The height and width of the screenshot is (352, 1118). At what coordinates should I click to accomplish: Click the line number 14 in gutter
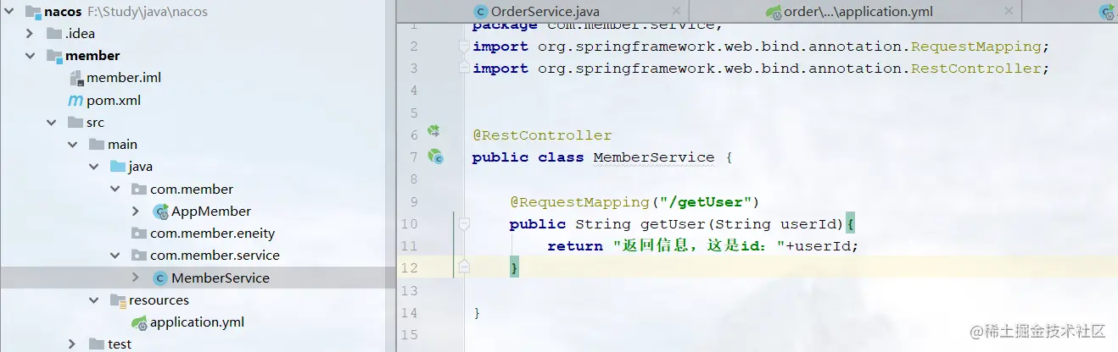click(x=410, y=313)
